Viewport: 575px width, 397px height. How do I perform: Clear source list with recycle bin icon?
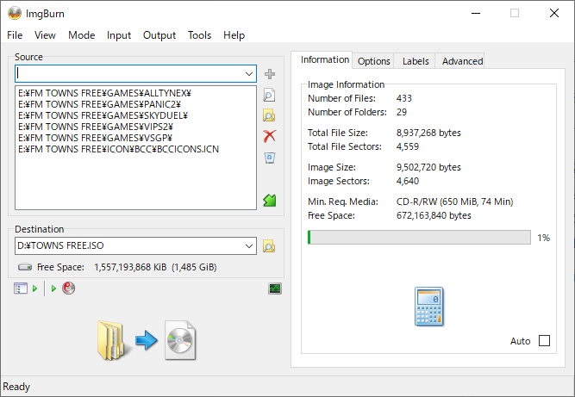270,158
